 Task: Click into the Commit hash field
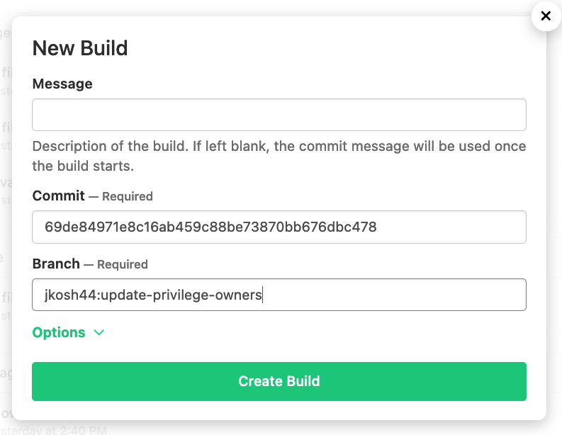click(x=279, y=227)
